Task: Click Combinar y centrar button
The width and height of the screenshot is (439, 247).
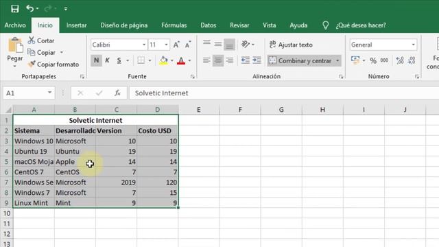Action: click(x=300, y=61)
